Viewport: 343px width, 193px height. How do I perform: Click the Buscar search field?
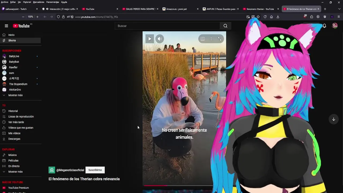[167, 26]
